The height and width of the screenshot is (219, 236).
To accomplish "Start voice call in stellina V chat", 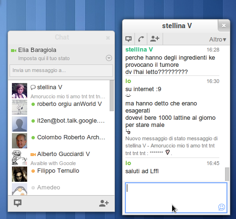I will 141,39.
